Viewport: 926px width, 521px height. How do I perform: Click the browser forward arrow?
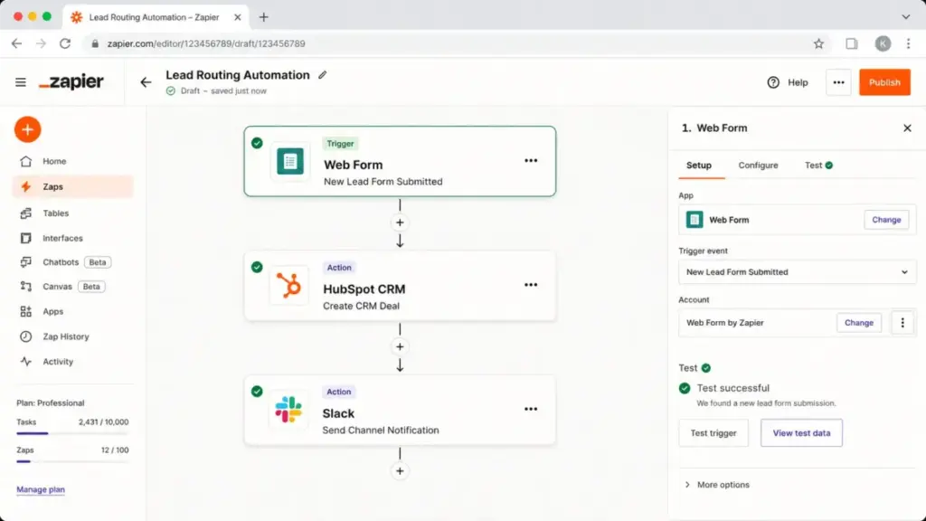coord(41,43)
